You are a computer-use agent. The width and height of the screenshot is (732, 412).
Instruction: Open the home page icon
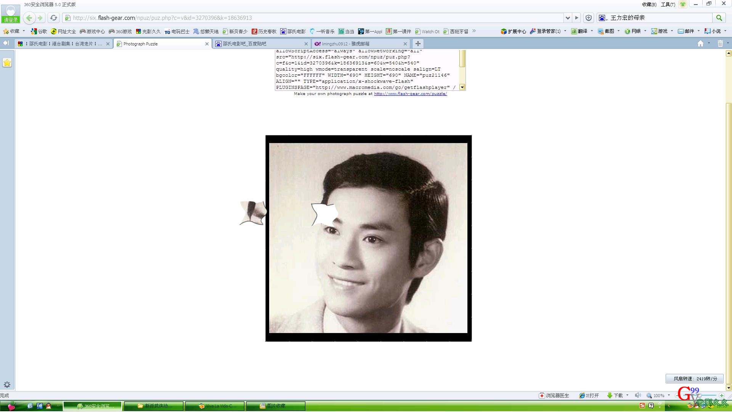coord(700,44)
